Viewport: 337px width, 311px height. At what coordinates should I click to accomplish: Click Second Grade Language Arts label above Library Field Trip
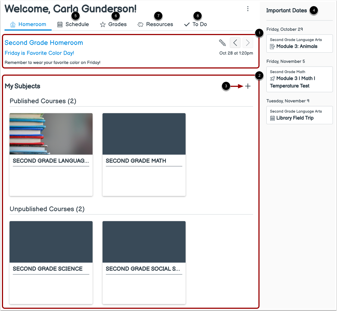coord(296,111)
